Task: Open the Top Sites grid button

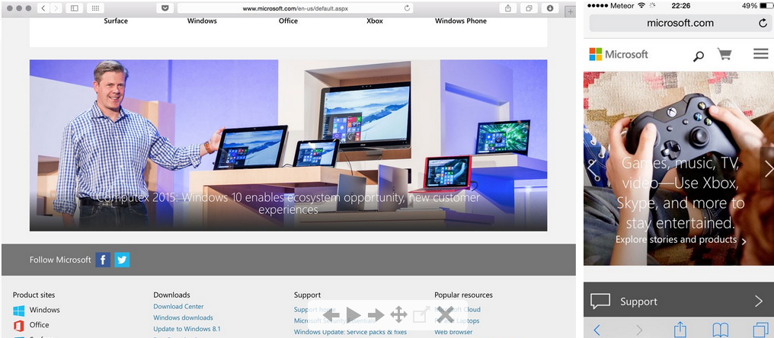Action: click(x=95, y=8)
